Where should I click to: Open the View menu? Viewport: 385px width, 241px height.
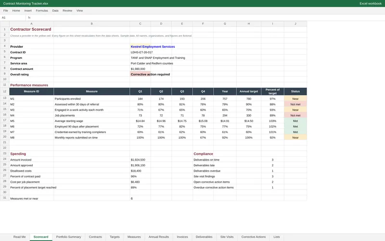[x=79, y=11]
